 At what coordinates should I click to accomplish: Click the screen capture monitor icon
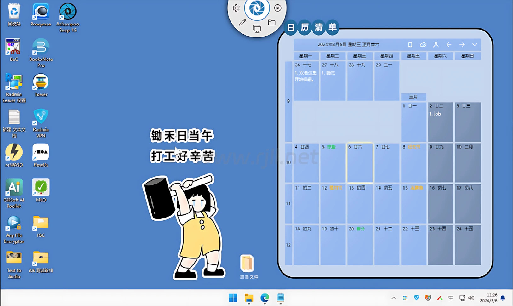pos(257,29)
